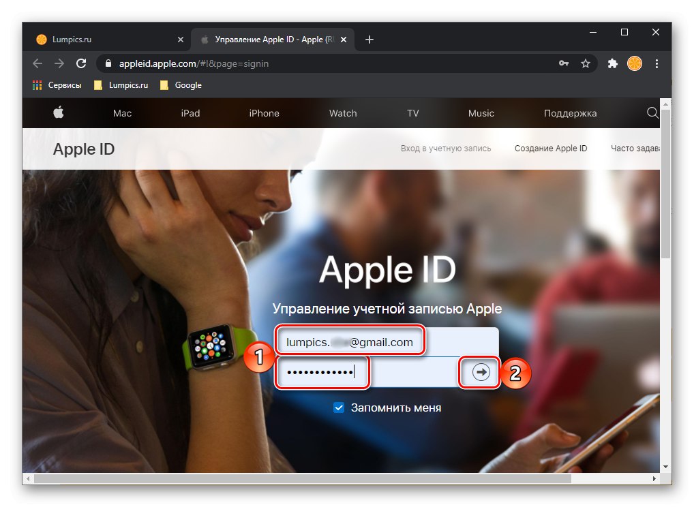Click the site security lock icon
This screenshot has height=507, width=694.
[108, 63]
